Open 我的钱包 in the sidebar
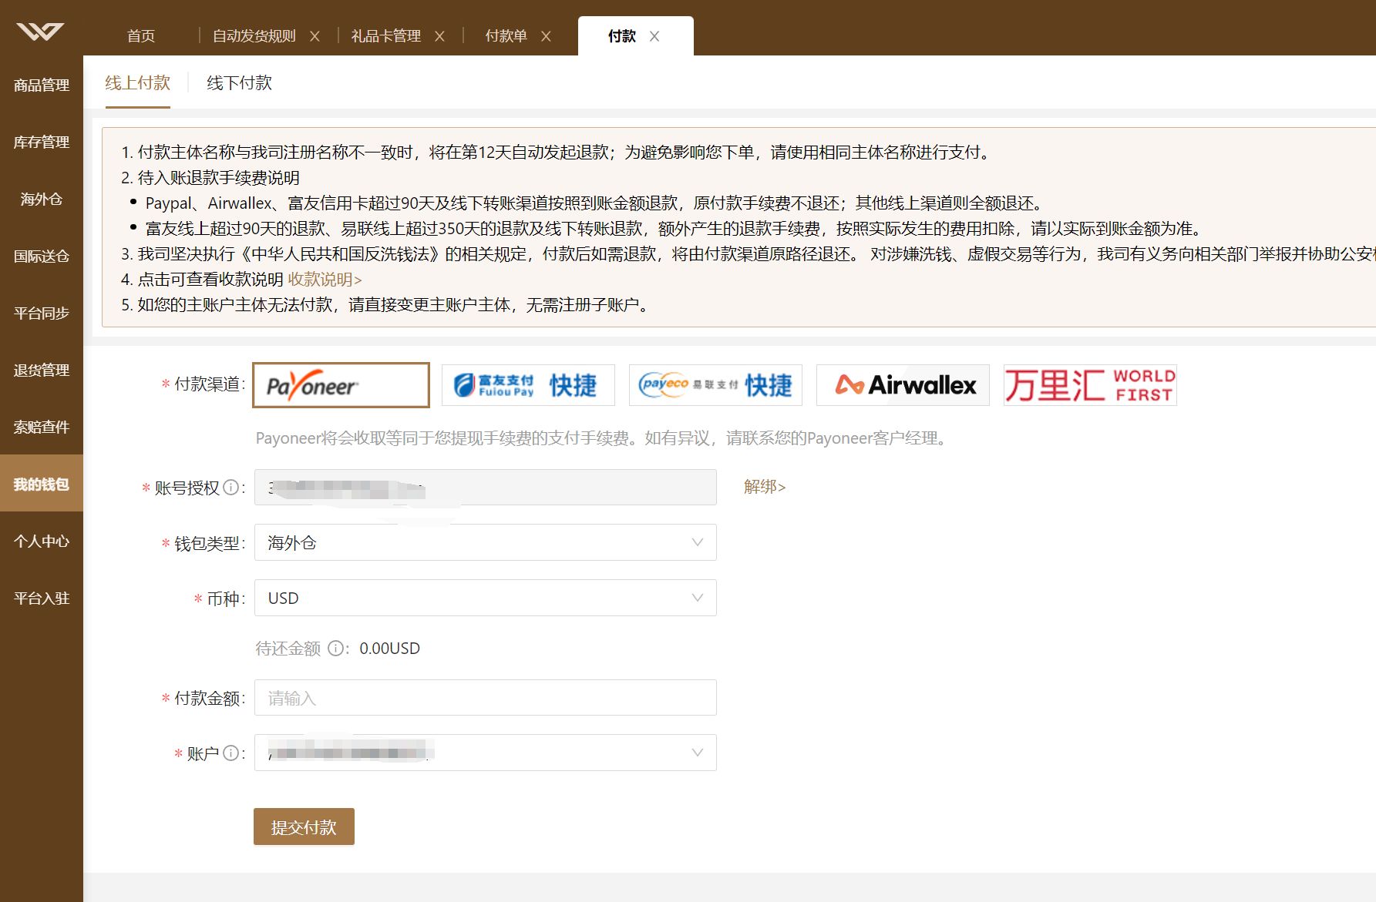 pyautogui.click(x=42, y=483)
